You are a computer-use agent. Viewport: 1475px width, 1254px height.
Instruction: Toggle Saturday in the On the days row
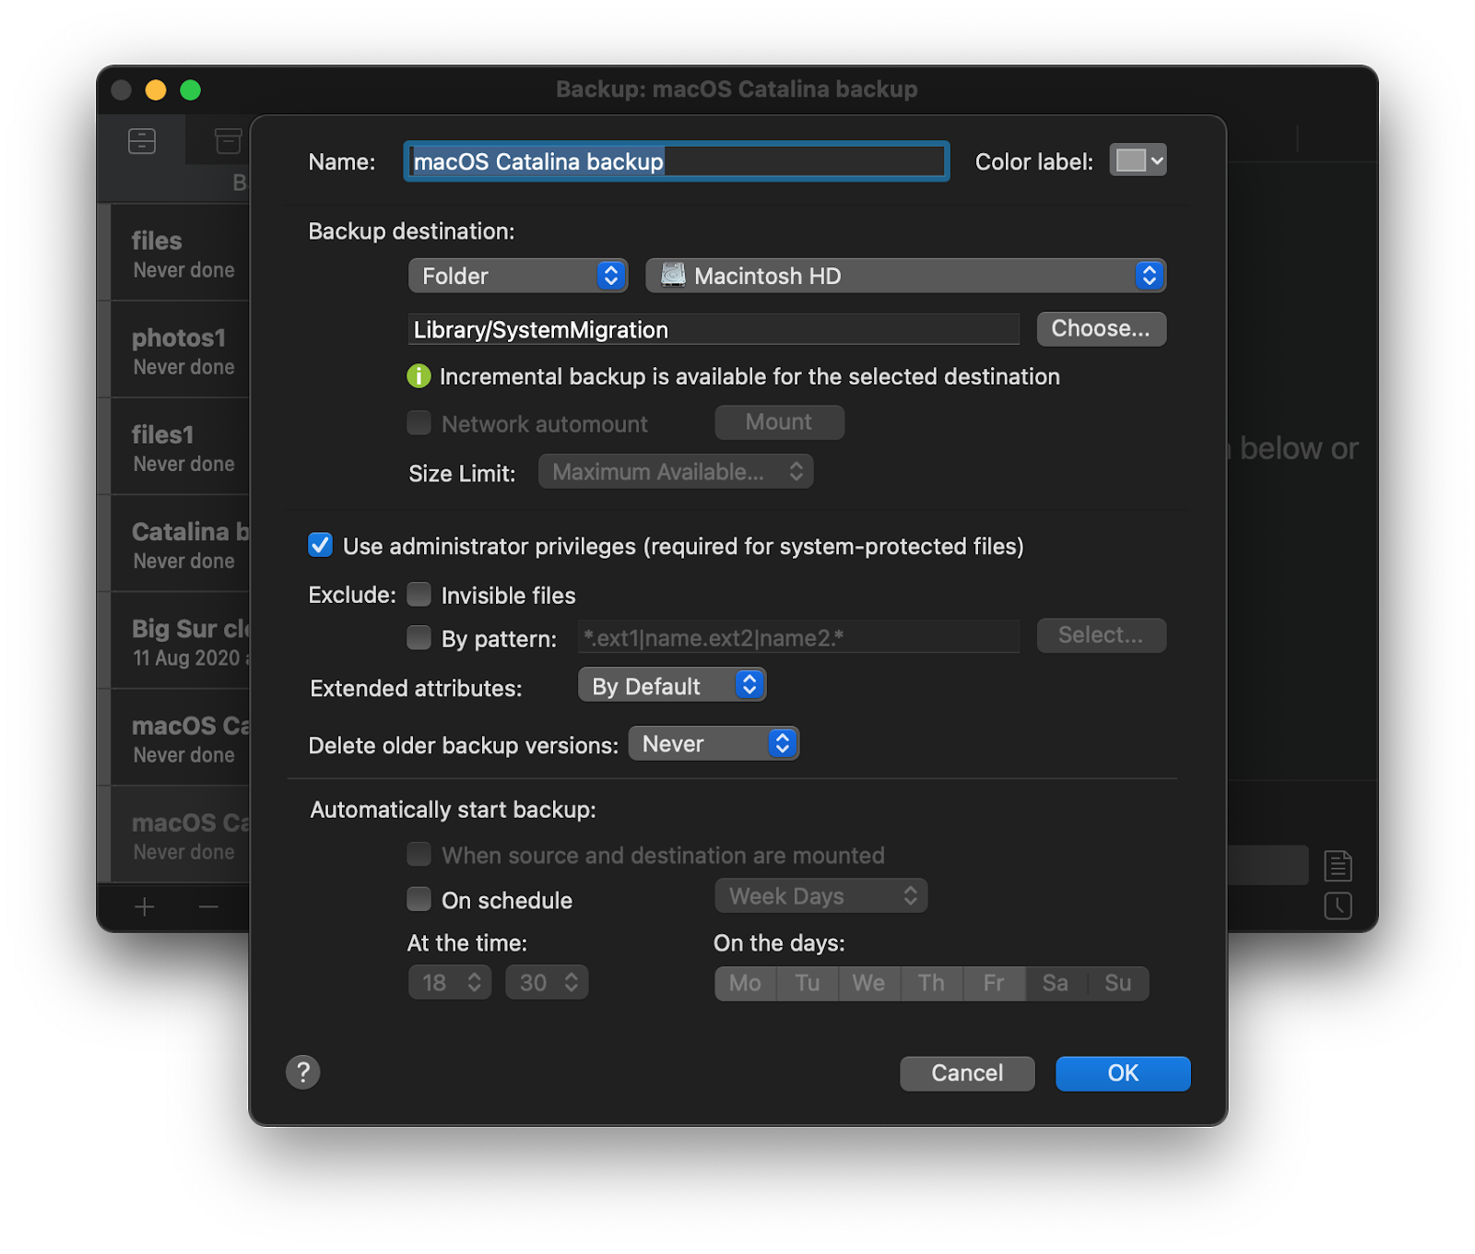pos(1055,983)
